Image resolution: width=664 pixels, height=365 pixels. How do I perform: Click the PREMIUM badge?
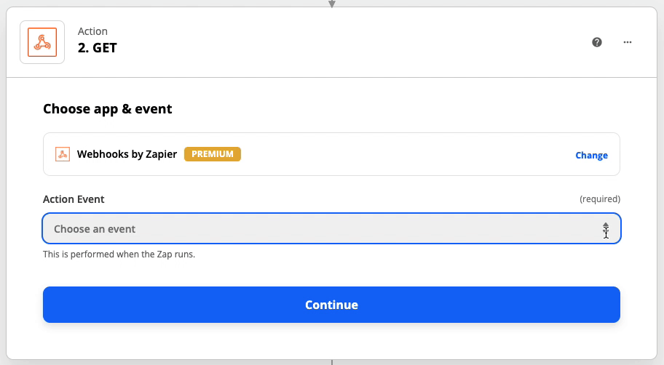[213, 154]
